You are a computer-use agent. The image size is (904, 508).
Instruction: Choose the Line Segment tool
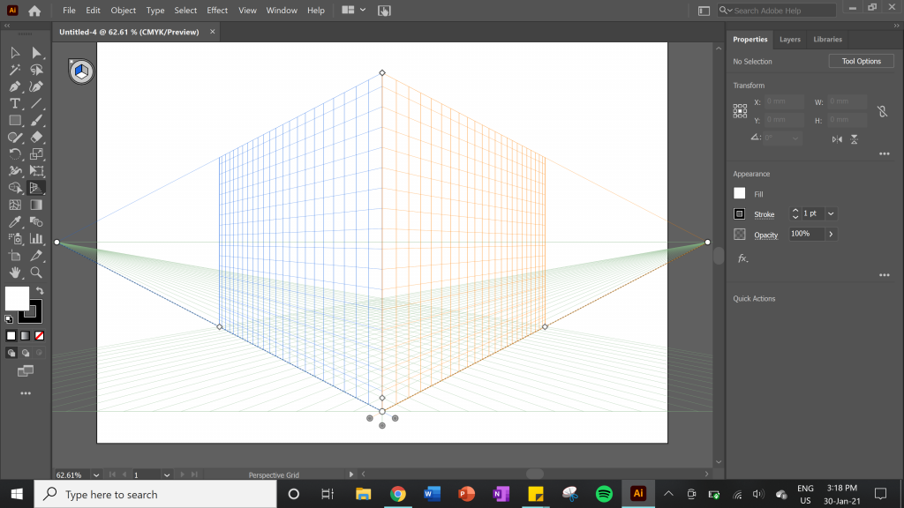[x=36, y=104]
